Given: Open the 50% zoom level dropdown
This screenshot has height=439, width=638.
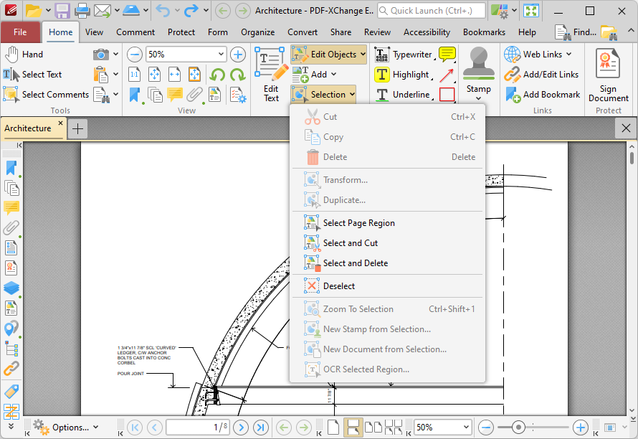Looking at the screenshot, I should point(186,54).
